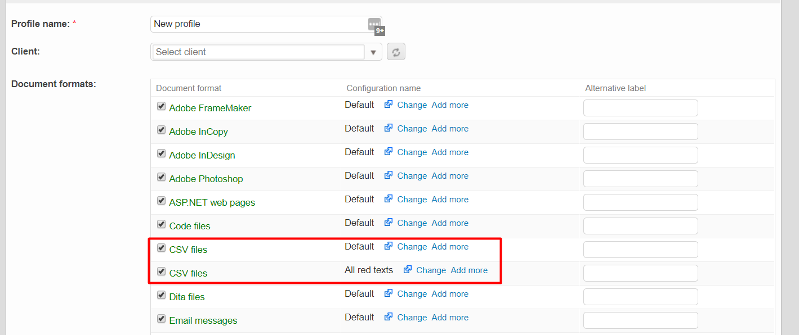Open the Adobe FrameMaker format link

pos(210,108)
